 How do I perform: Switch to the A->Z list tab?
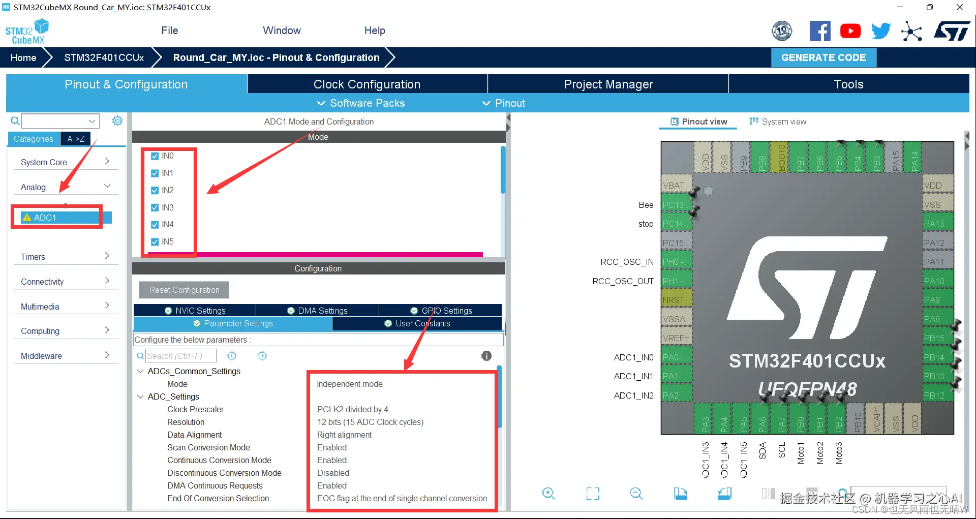[76, 139]
